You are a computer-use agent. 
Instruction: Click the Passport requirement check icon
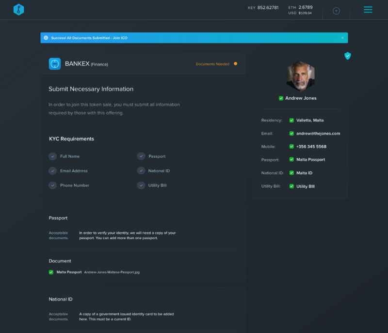141,156
